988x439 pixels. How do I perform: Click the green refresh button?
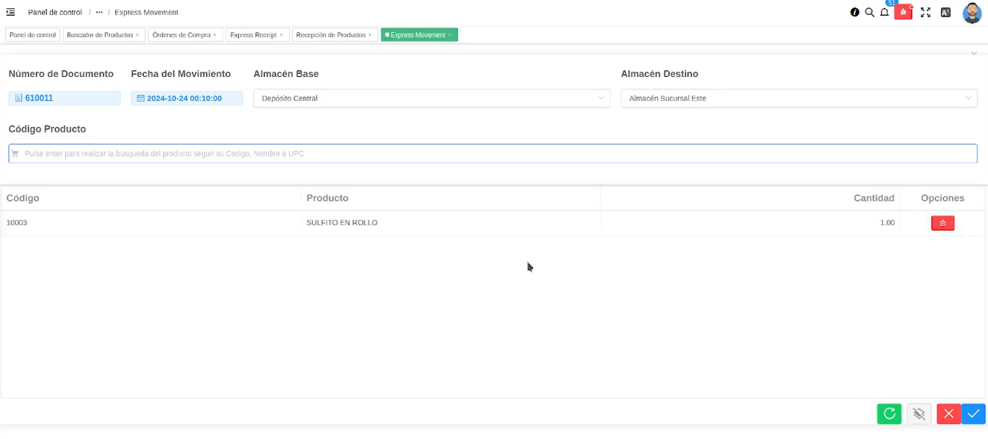point(889,414)
